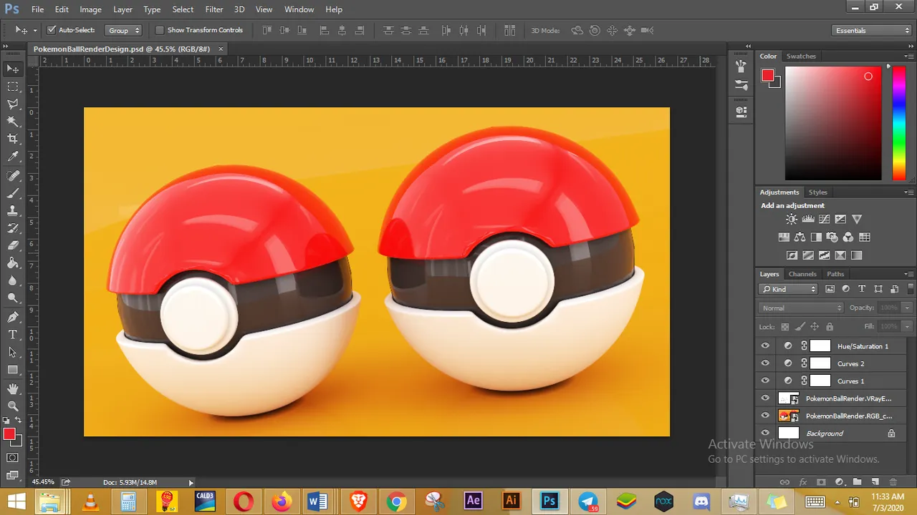Image resolution: width=917 pixels, height=515 pixels.
Task: Open the Fill slider dropdown arrow
Action: [907, 326]
